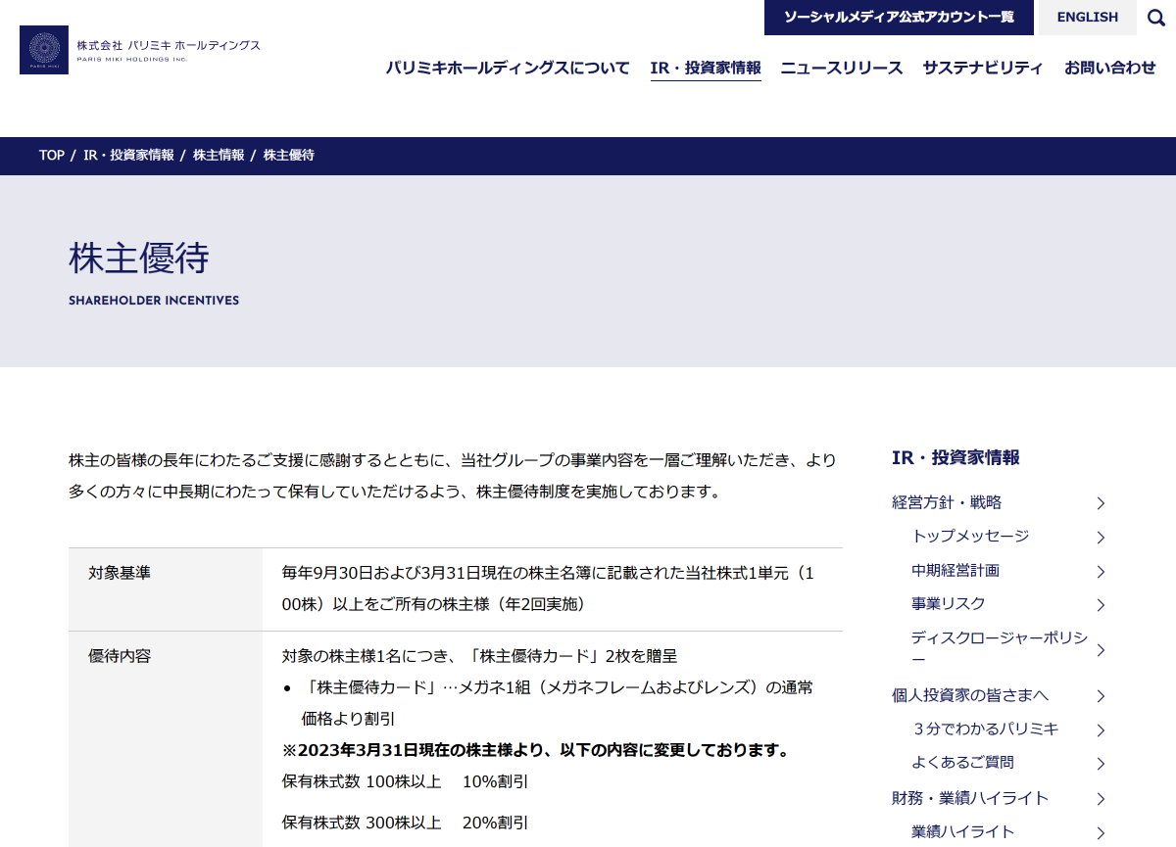Viewport: 1176px width, 847px height.
Task: Click chevron next to 経営方針・戦略
Action: (1101, 503)
